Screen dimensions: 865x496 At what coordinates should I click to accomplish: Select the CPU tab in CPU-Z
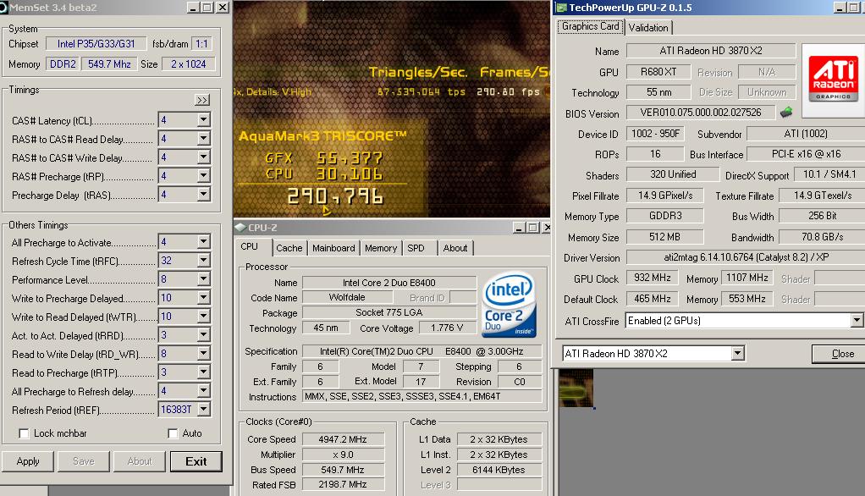(x=250, y=246)
